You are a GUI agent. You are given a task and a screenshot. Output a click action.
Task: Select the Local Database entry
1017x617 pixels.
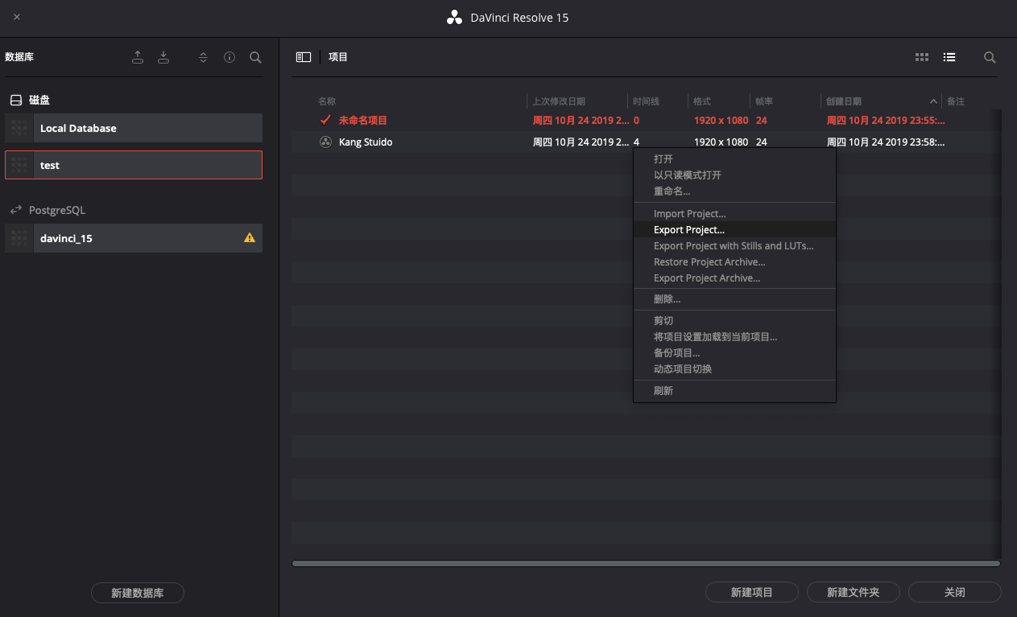click(x=134, y=128)
